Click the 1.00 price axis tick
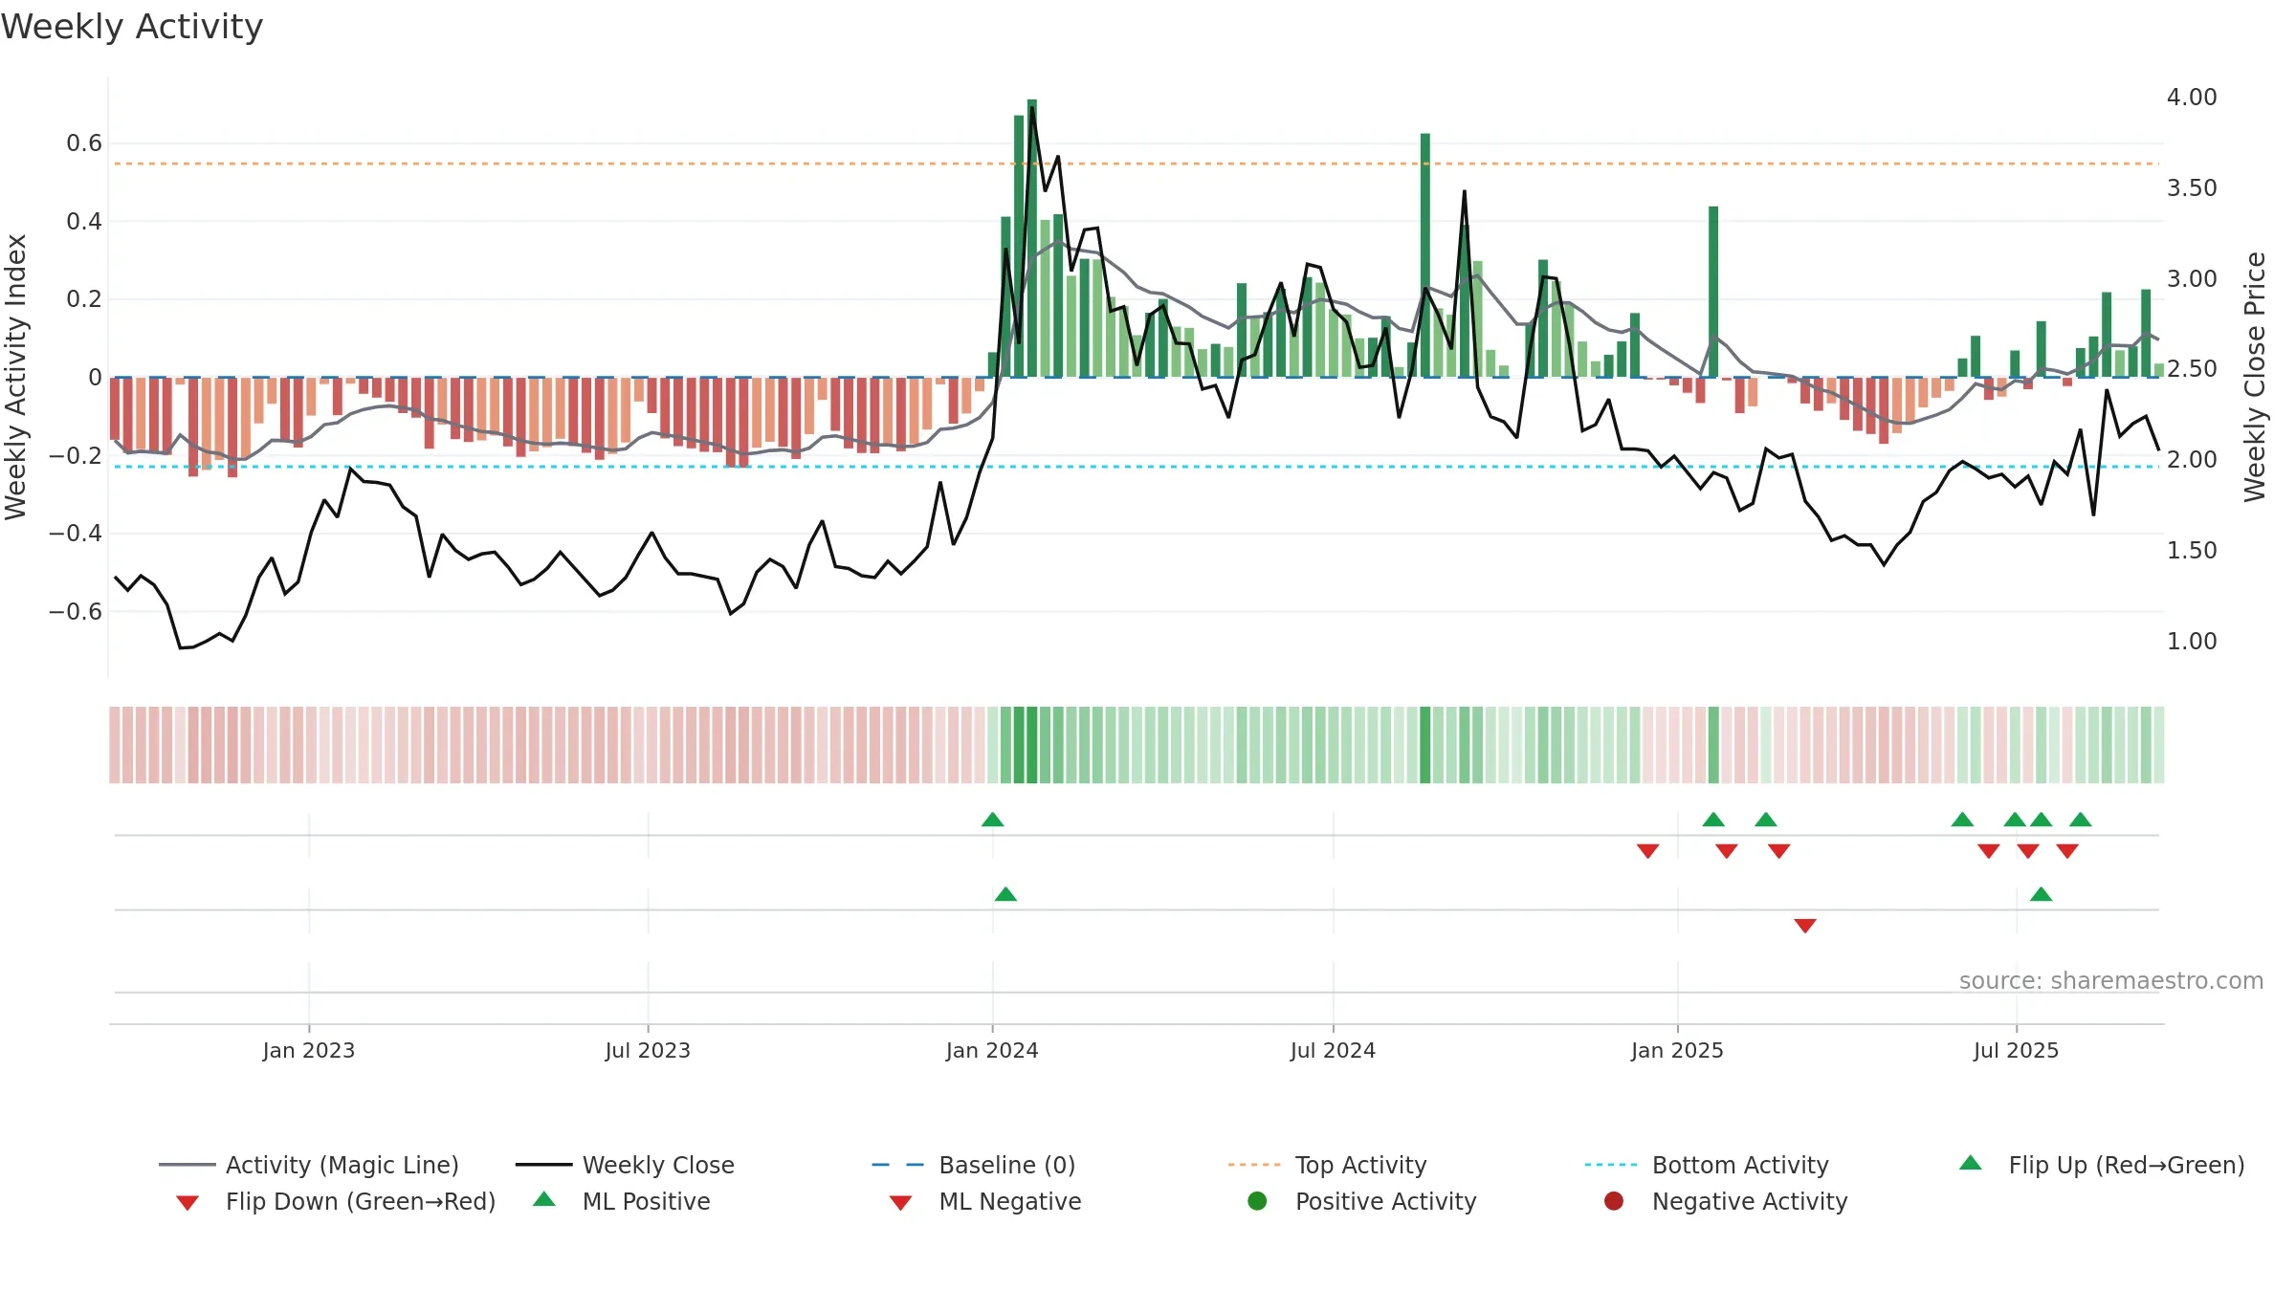 [2192, 642]
